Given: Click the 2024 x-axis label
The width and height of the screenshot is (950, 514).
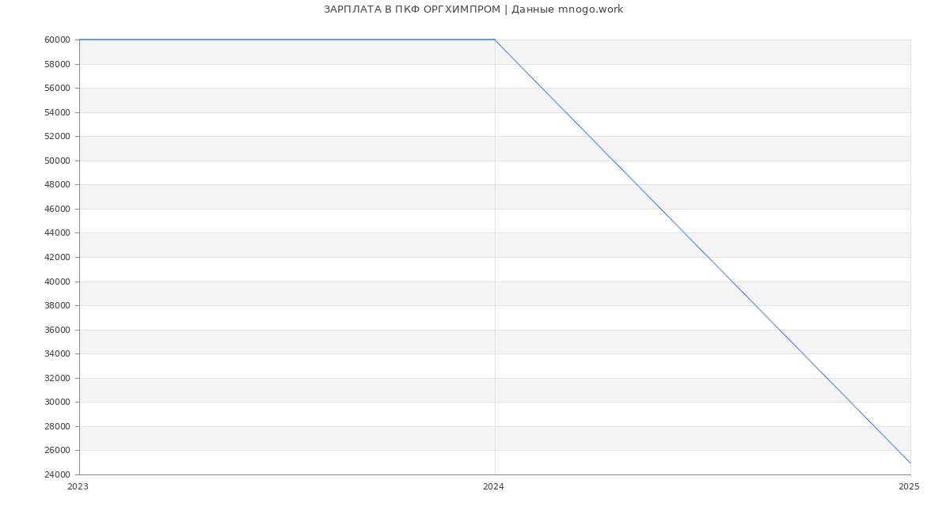Looking at the screenshot, I should (x=493, y=487).
